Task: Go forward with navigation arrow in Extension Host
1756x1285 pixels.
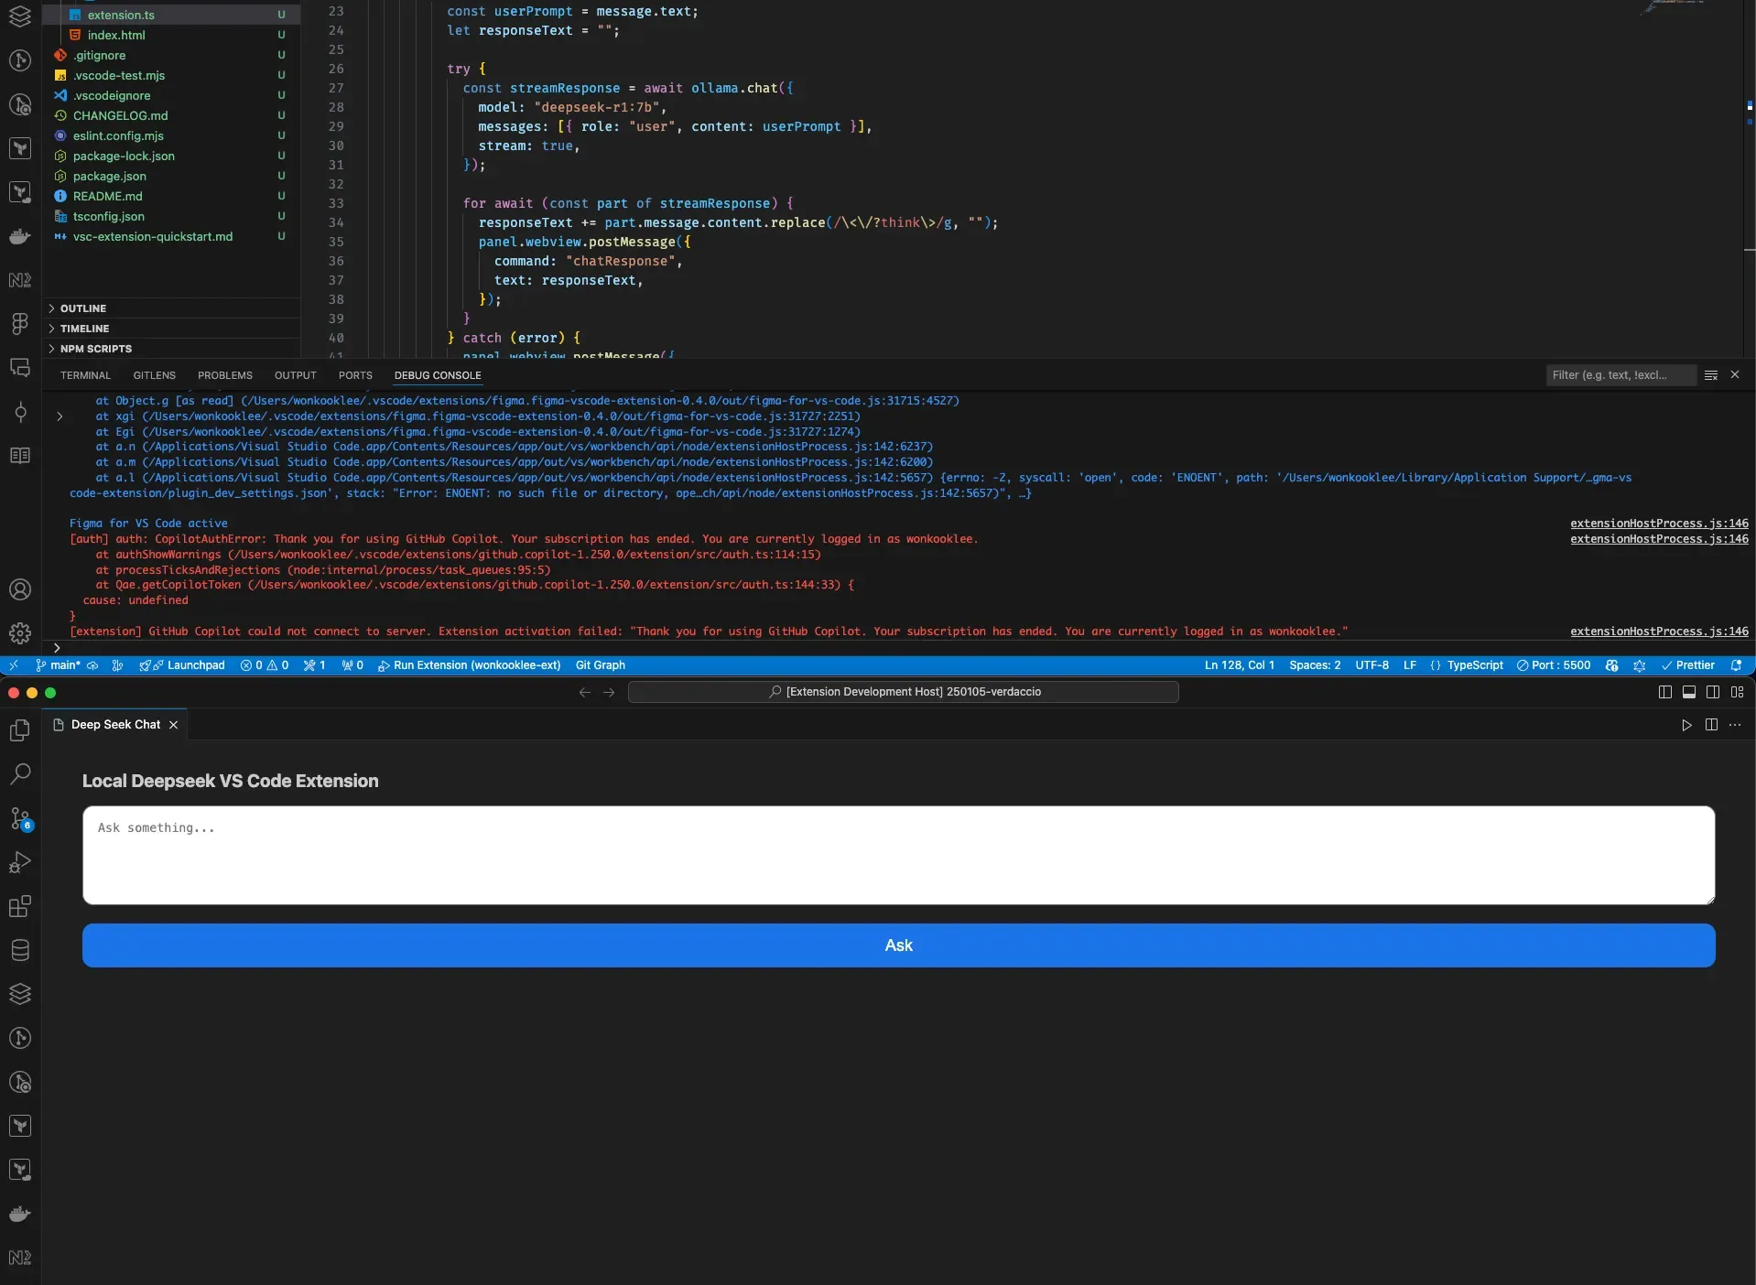Action: pos(609,692)
